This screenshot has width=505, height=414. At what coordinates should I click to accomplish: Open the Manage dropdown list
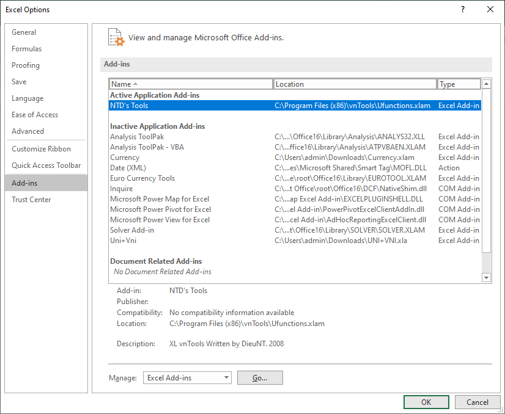(x=187, y=378)
